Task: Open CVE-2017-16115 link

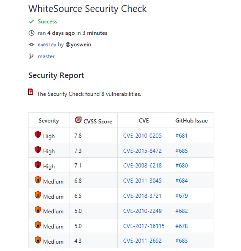Action: 144,226
